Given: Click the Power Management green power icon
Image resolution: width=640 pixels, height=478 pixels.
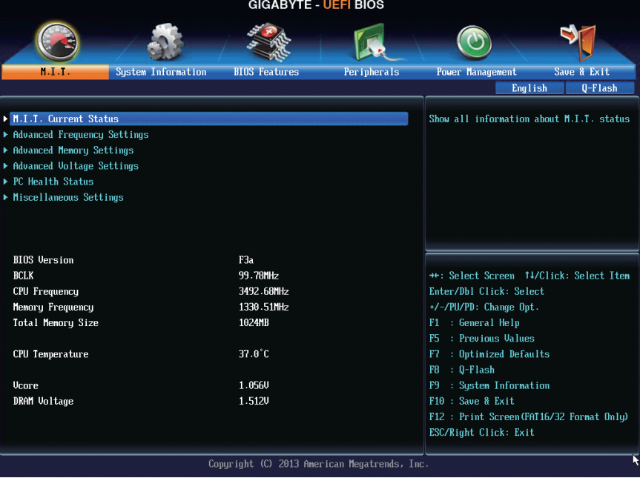Looking at the screenshot, I should point(474,42).
